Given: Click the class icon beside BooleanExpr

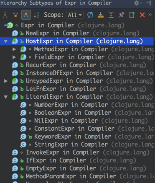Looking at the screenshot, I should click(x=23, y=113).
